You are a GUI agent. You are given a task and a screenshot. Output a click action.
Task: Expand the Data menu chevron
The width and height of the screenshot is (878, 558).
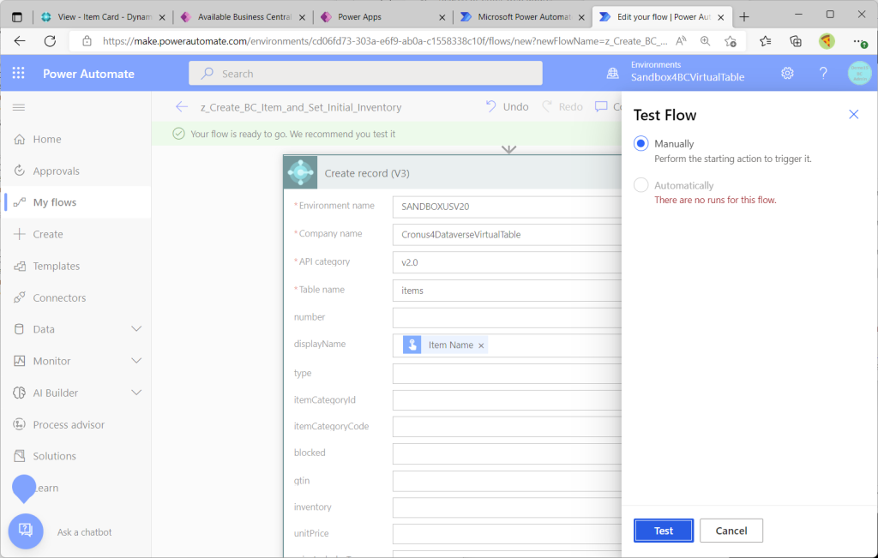pyautogui.click(x=136, y=328)
